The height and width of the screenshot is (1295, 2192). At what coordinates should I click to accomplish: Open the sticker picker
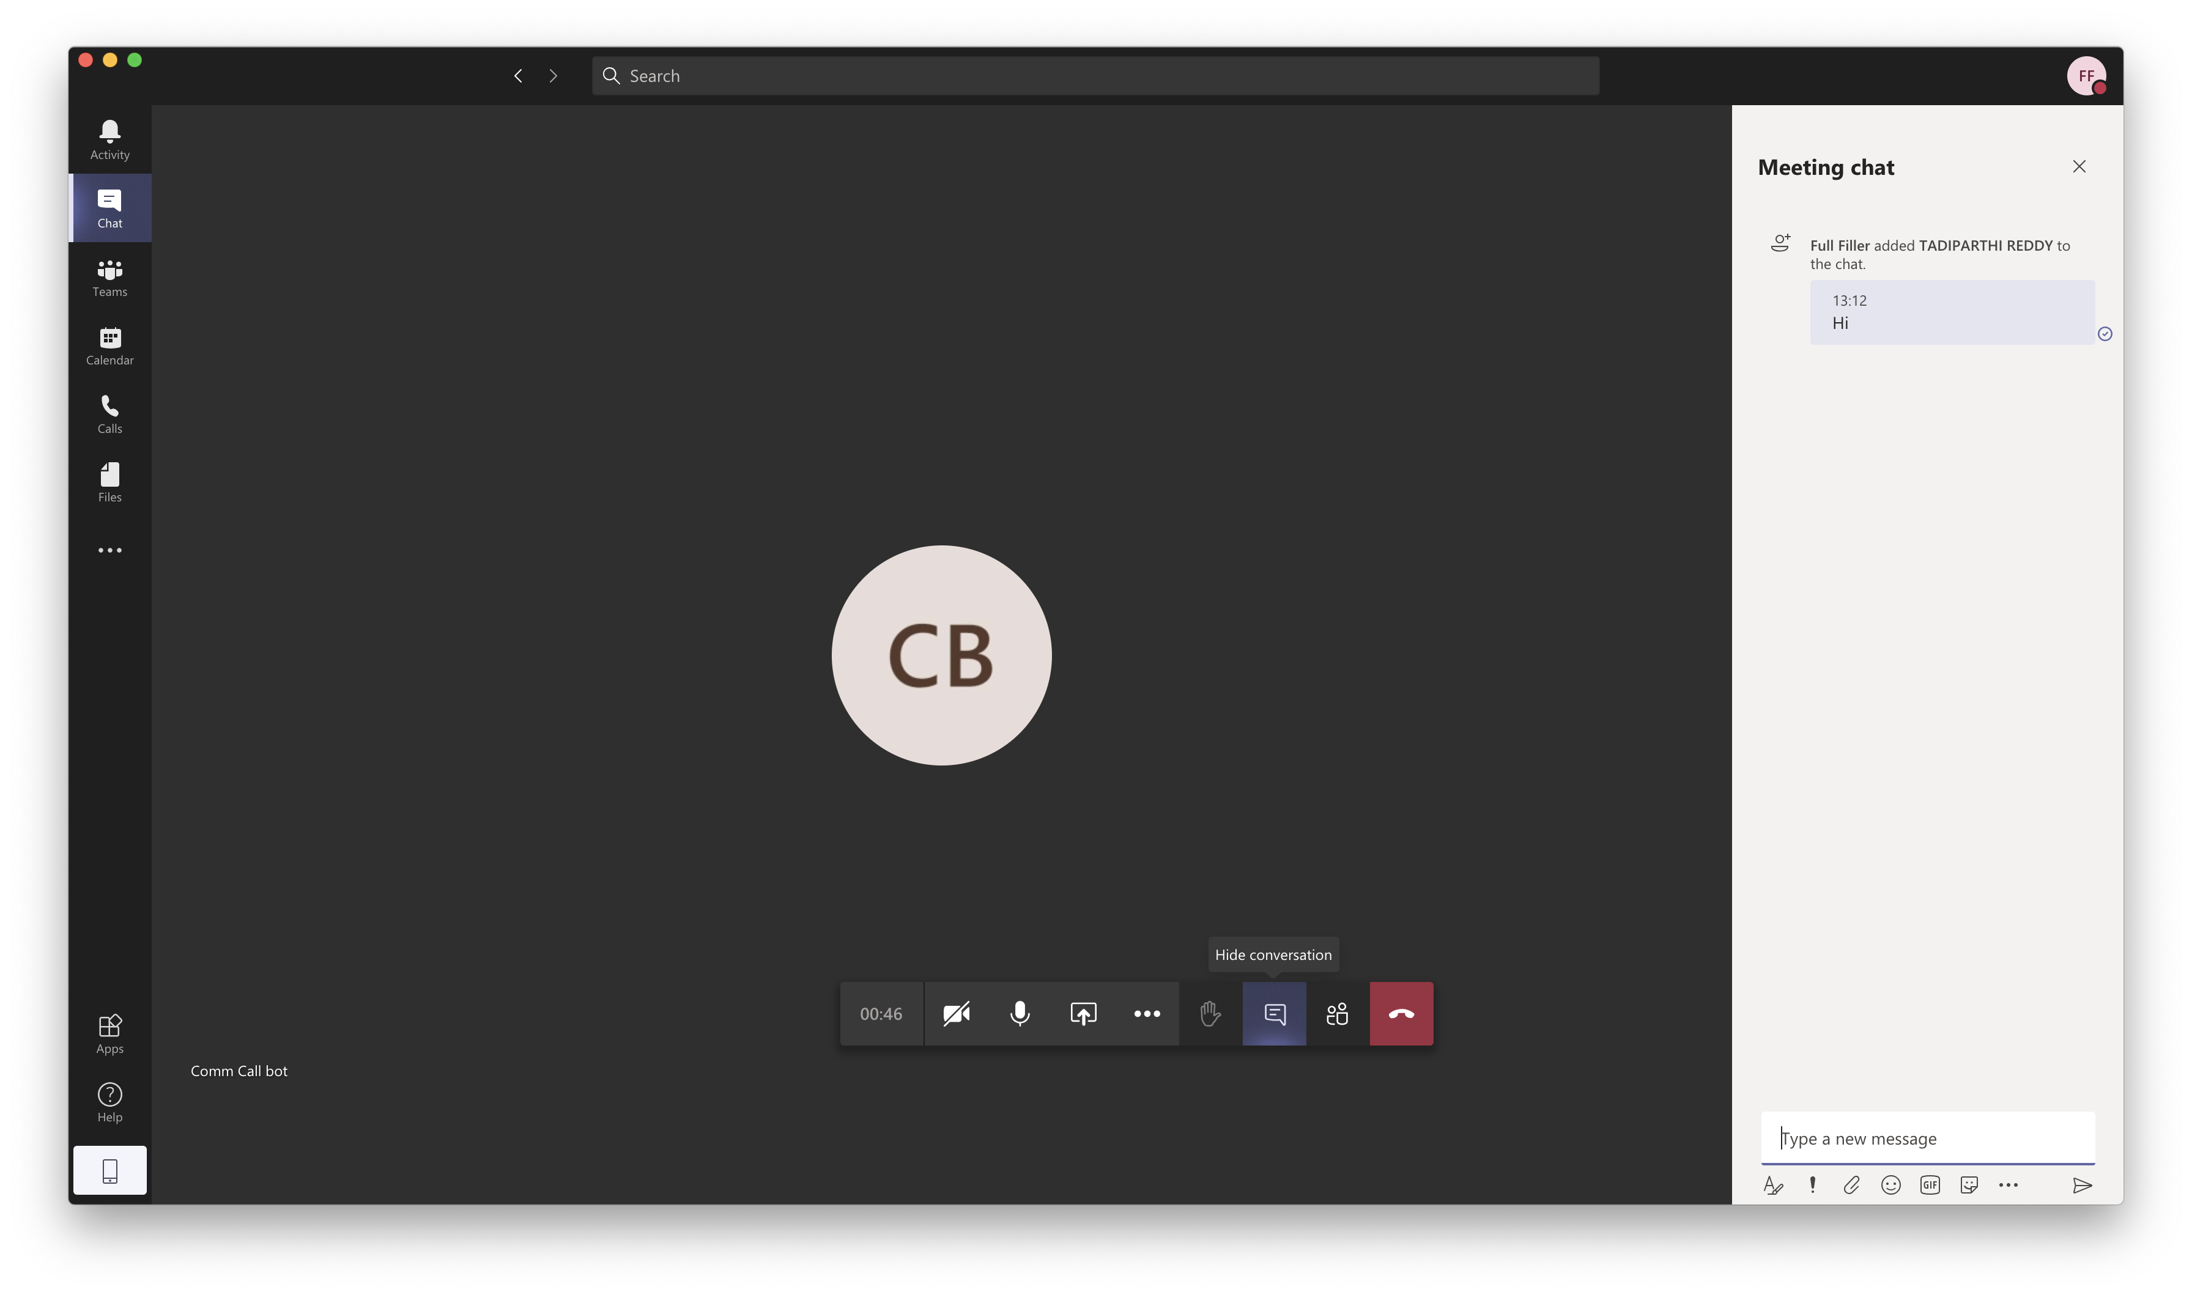[x=1969, y=1185]
